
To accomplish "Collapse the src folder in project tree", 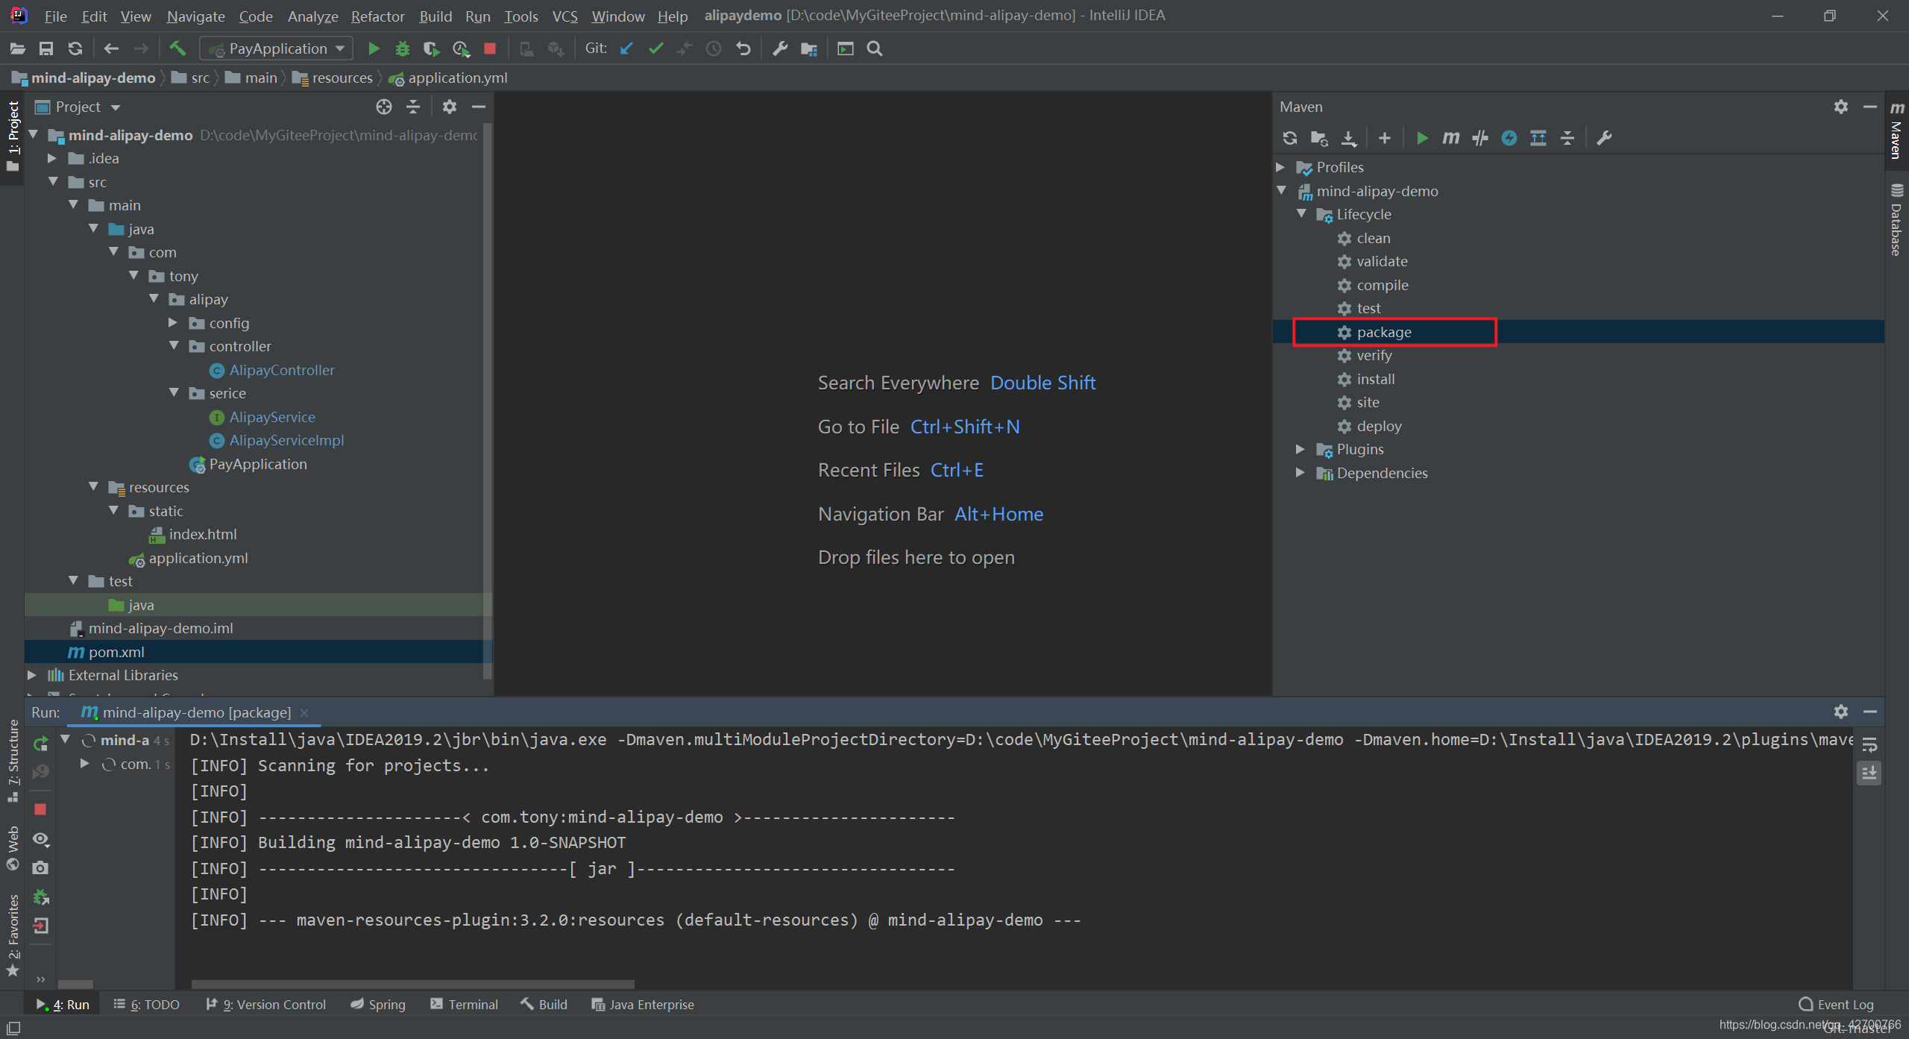I will coord(52,181).
